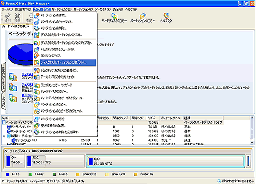Choose パーティションのコピーをスケジュール entry
Screen dimensions: 256x192
(65, 111)
